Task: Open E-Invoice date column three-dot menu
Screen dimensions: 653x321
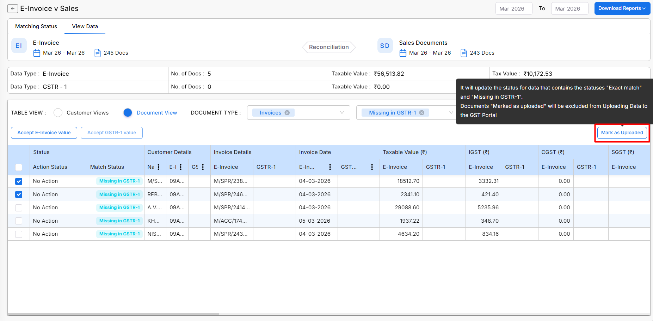Action: pyautogui.click(x=330, y=167)
